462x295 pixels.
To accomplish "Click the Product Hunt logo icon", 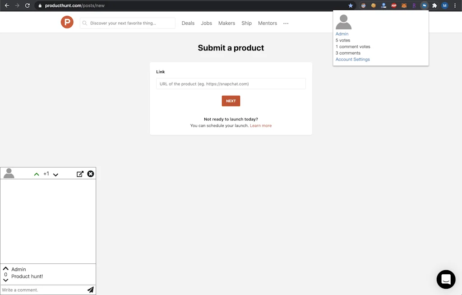I will point(67,22).
